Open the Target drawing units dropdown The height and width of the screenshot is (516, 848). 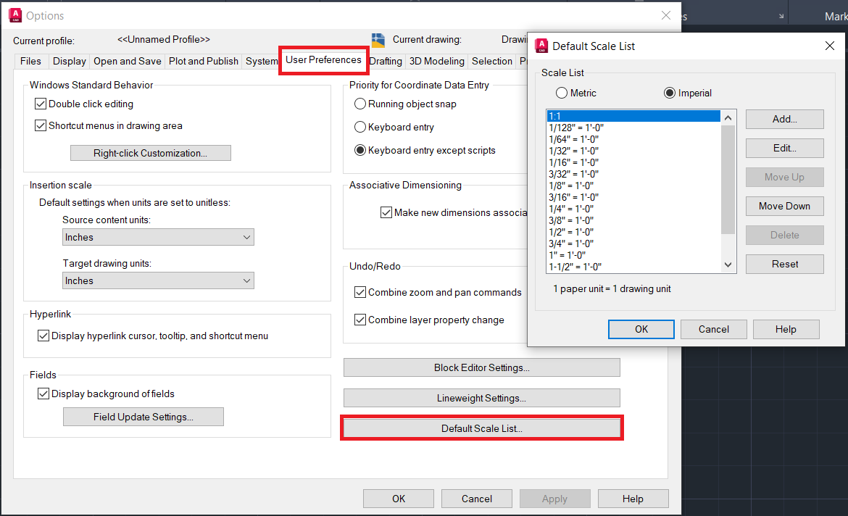click(158, 280)
